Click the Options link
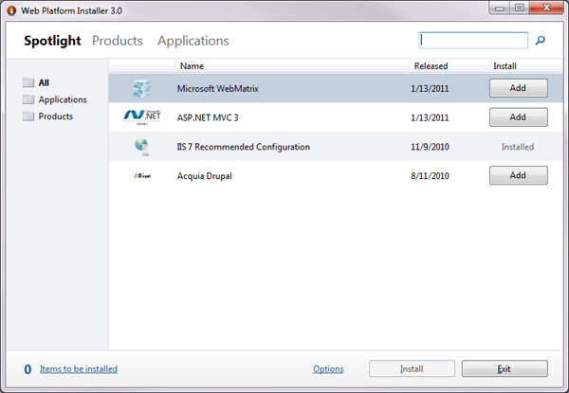This screenshot has width=569, height=393. [328, 369]
